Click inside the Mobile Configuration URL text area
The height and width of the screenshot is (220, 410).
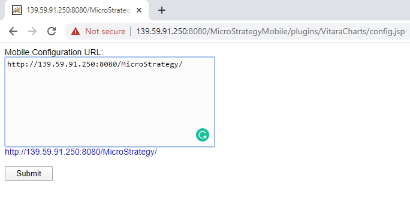click(x=110, y=102)
